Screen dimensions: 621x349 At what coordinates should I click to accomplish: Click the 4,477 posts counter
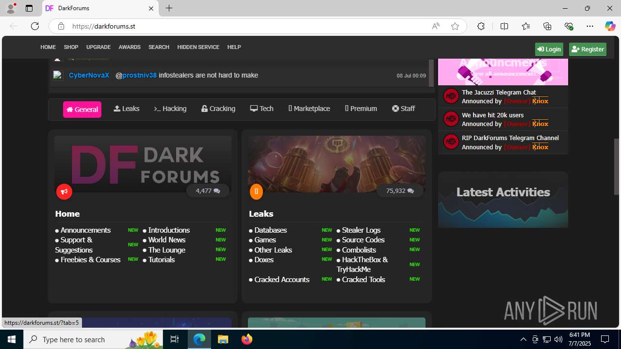tap(208, 191)
